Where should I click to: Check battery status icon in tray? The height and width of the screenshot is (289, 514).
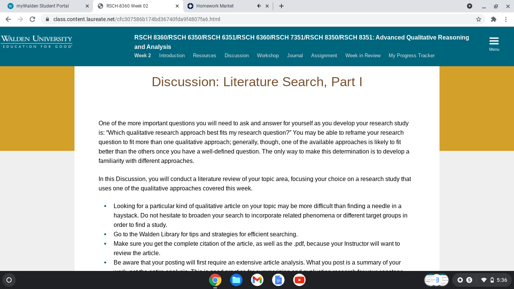coord(492,280)
